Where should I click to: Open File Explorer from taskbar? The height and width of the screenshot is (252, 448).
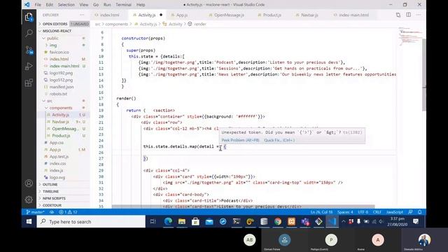[182, 221]
